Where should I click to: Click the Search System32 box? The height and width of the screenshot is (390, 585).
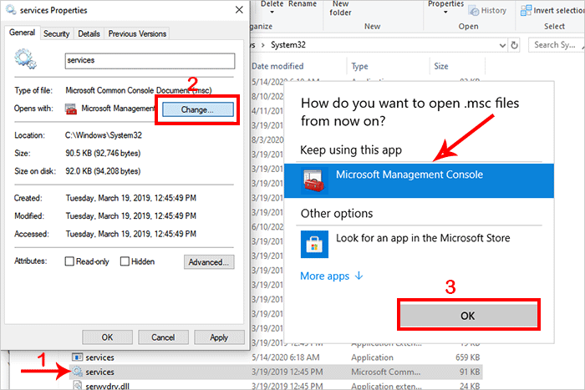[557, 45]
